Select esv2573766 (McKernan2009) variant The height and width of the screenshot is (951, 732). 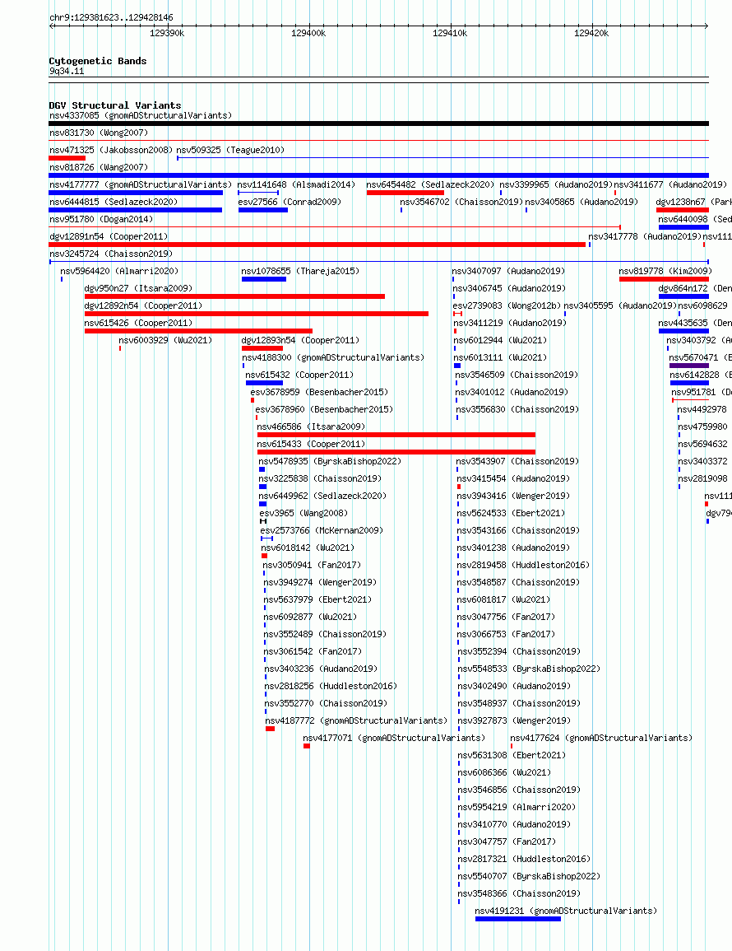(x=322, y=531)
